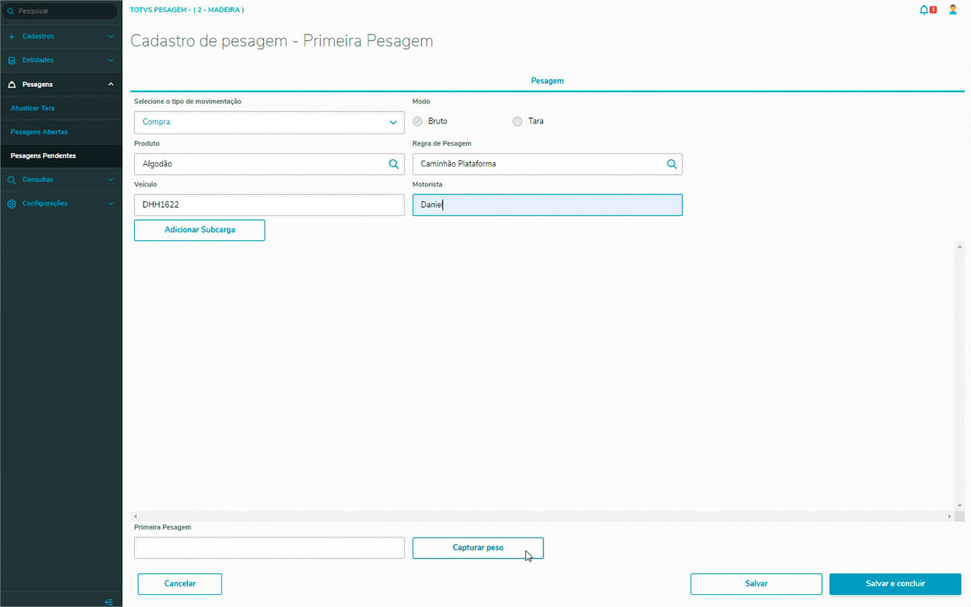This screenshot has height=607, width=971.
Task: Click the Adicionar Subcarga button
Action: 200,230
